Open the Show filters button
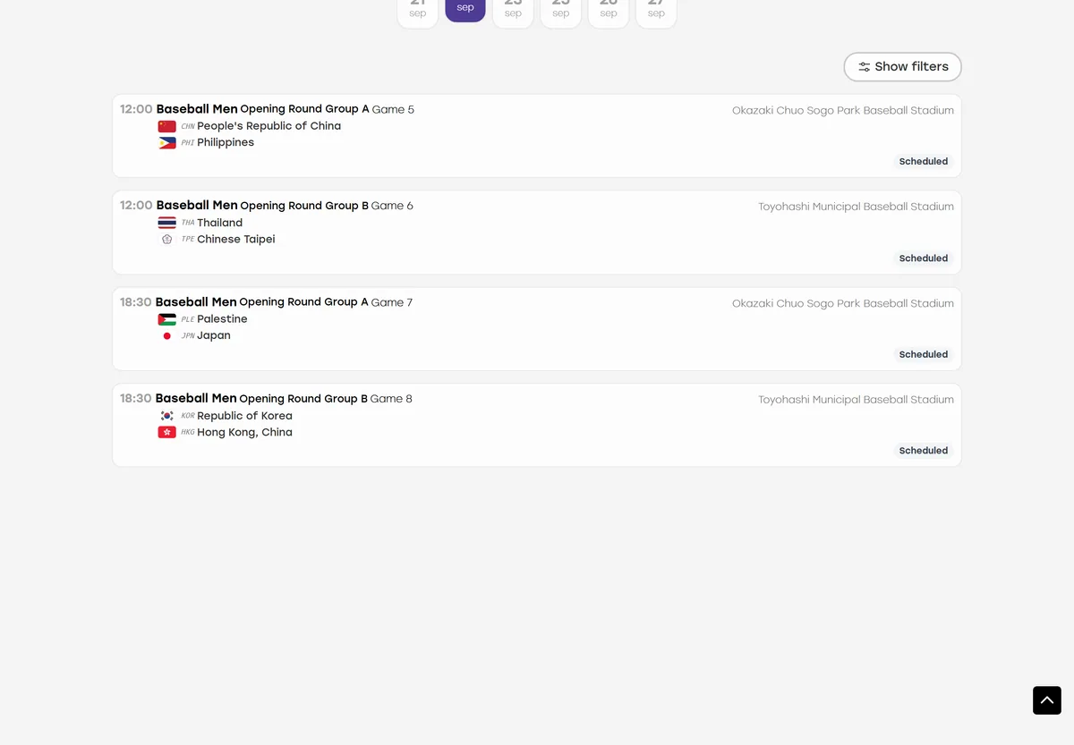This screenshot has width=1074, height=745. coord(902,67)
